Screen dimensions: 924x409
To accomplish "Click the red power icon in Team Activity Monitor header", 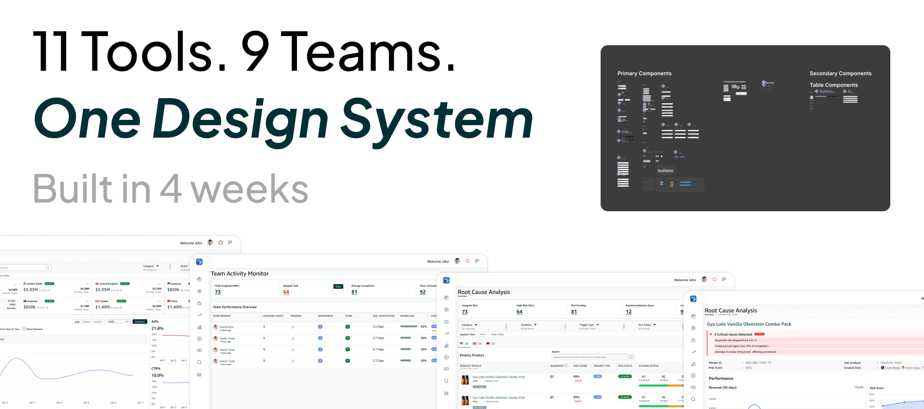I will pos(467,261).
